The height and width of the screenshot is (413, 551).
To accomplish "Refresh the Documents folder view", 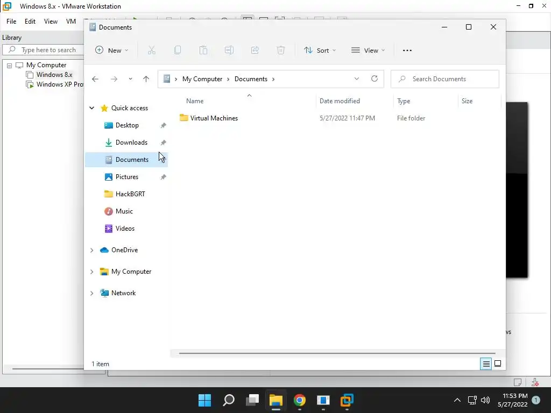I will click(x=375, y=79).
